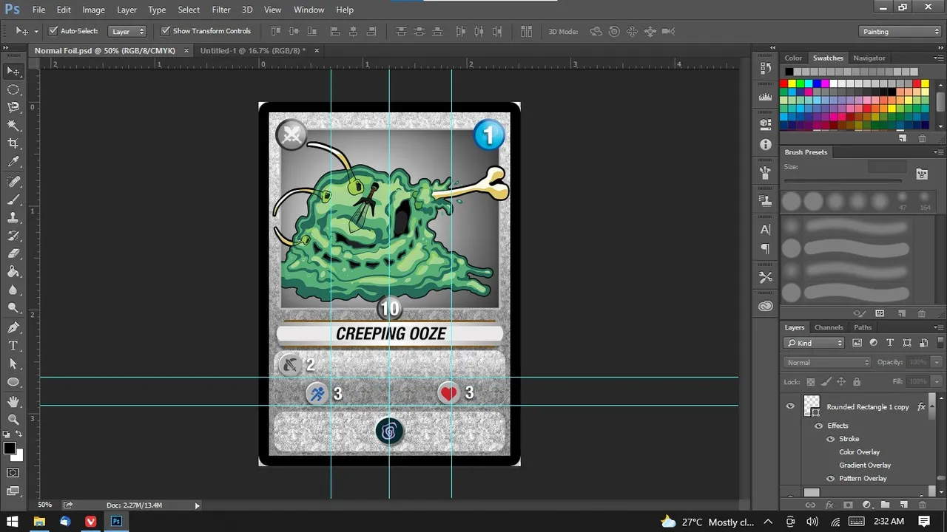Toggle the lock all padlock

point(857,382)
